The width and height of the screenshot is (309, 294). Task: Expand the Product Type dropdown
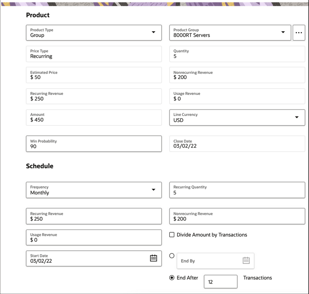153,32
